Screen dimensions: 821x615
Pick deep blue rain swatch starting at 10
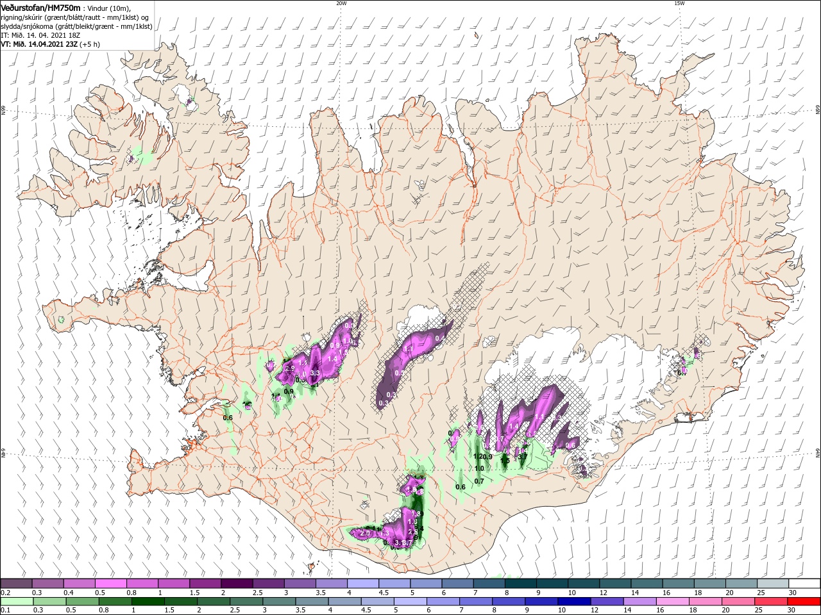[573, 602]
